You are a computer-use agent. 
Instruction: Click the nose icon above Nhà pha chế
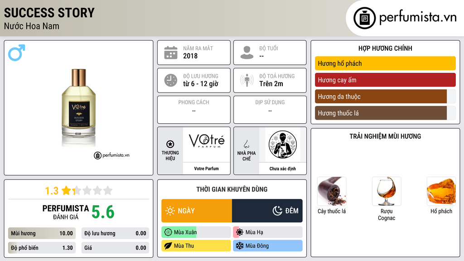tap(246, 144)
